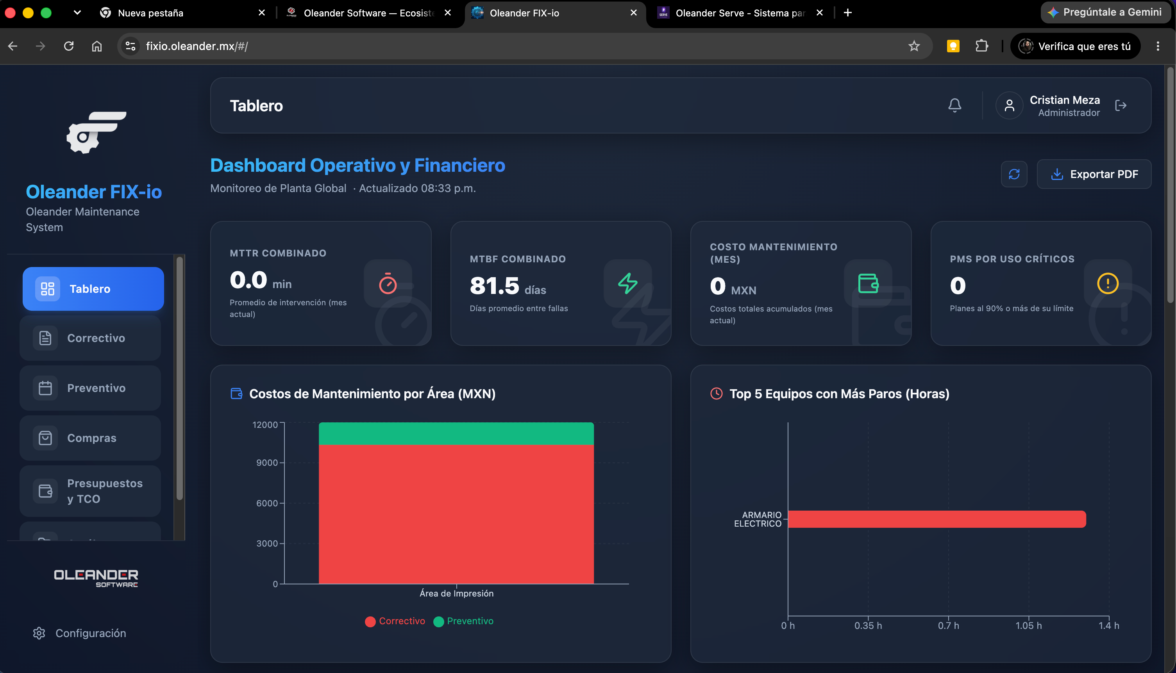
Task: Close the Oleander FIX-io tab
Action: coord(633,12)
